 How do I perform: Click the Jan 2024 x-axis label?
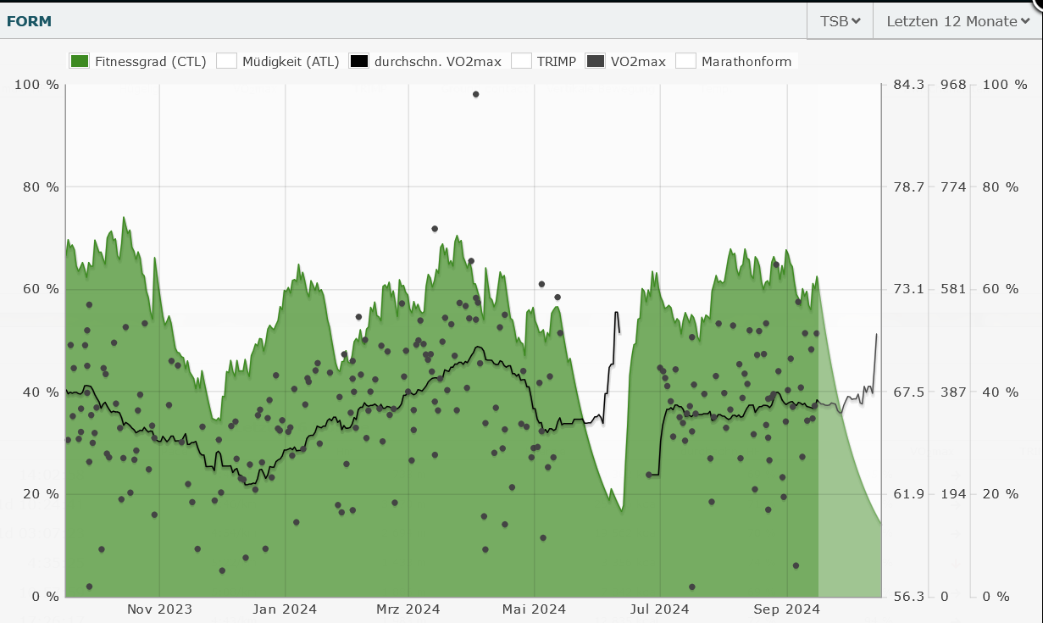click(x=285, y=609)
